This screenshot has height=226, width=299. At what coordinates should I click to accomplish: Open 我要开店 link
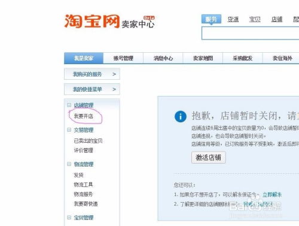84,116
